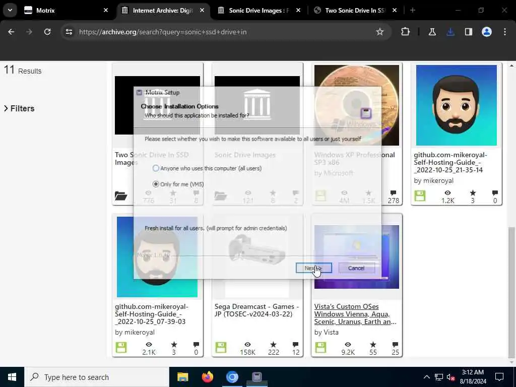Screen dimensions: 516x387
Task: Click software disk icon on mikeroyal 07-39-03 card
Action: 121,348
